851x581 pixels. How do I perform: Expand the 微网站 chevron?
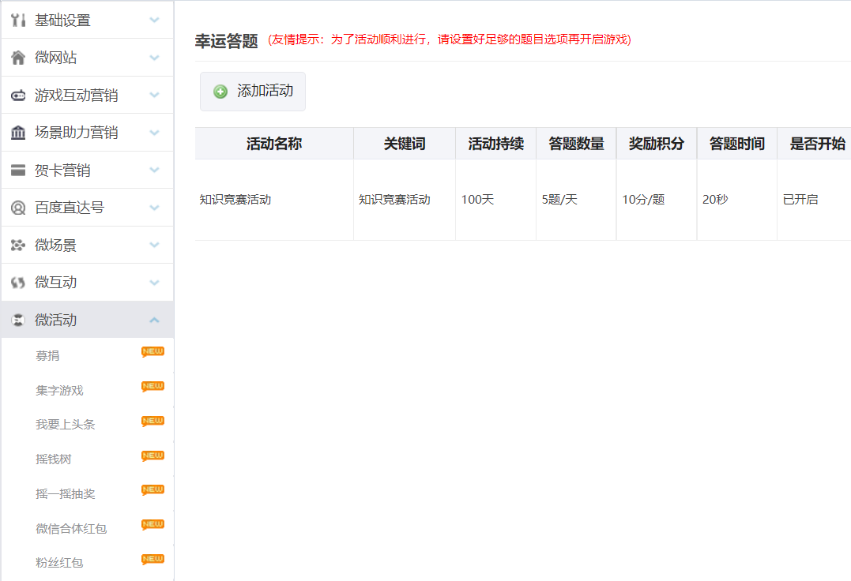click(x=154, y=58)
